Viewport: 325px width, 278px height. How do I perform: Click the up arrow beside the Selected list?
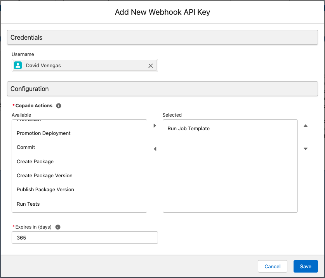click(x=306, y=126)
